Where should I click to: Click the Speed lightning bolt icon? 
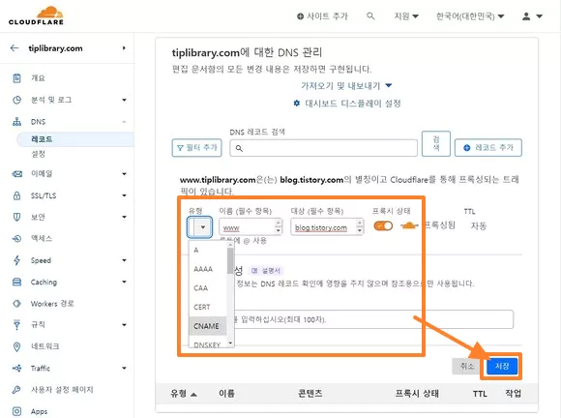(16, 260)
